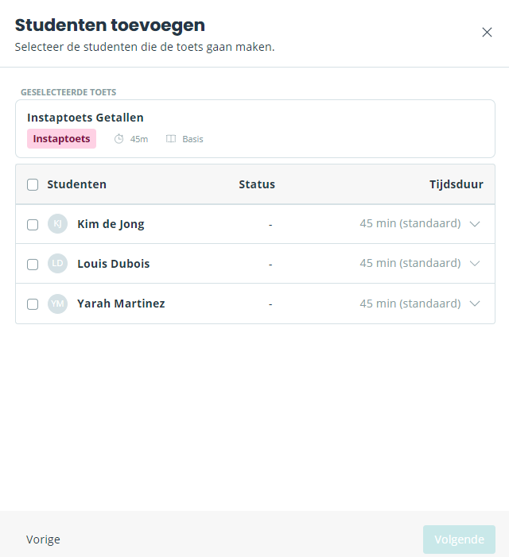The width and height of the screenshot is (509, 557).
Task: Click the LD avatar for Louis Dubois
Action: click(57, 264)
